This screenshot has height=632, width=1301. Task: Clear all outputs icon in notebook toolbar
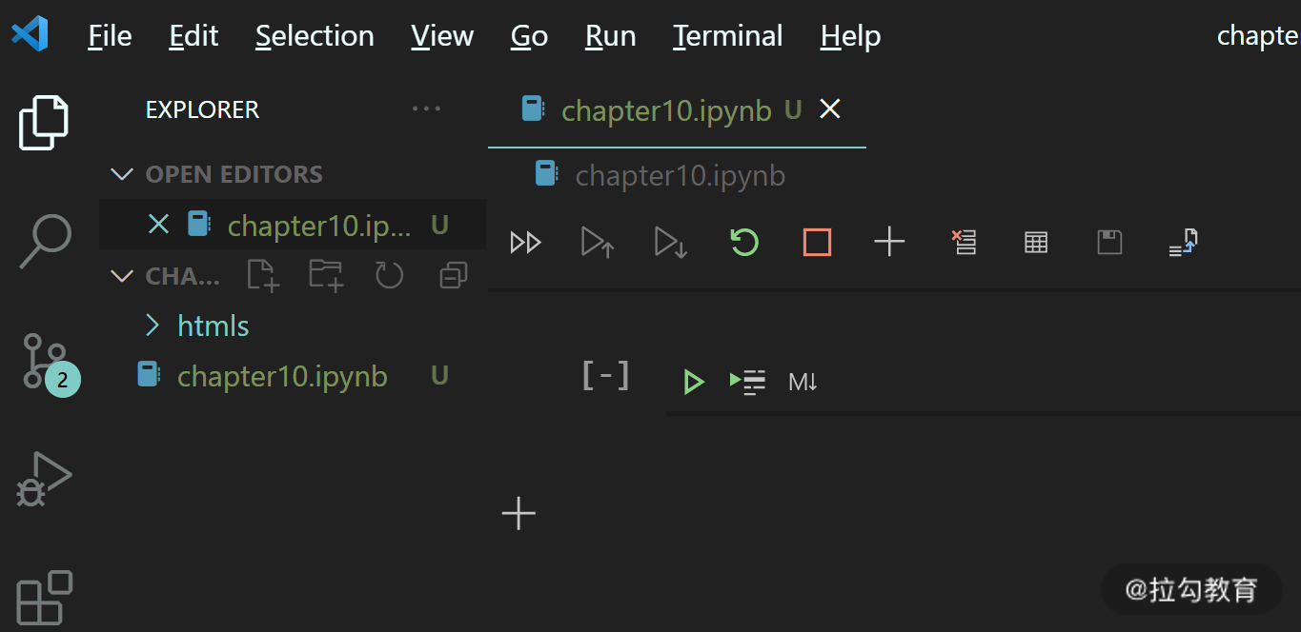[964, 243]
